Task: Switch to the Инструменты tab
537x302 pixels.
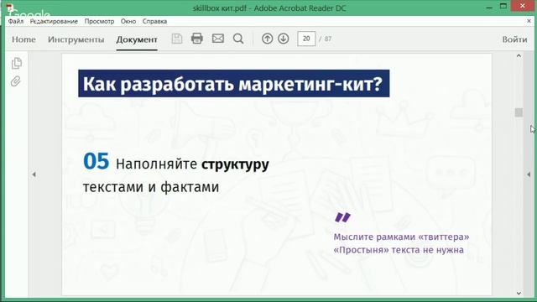Action: click(x=76, y=39)
